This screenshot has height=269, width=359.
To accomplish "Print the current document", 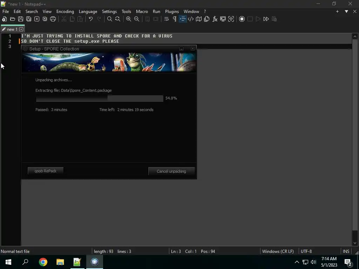I will (x=53, y=19).
